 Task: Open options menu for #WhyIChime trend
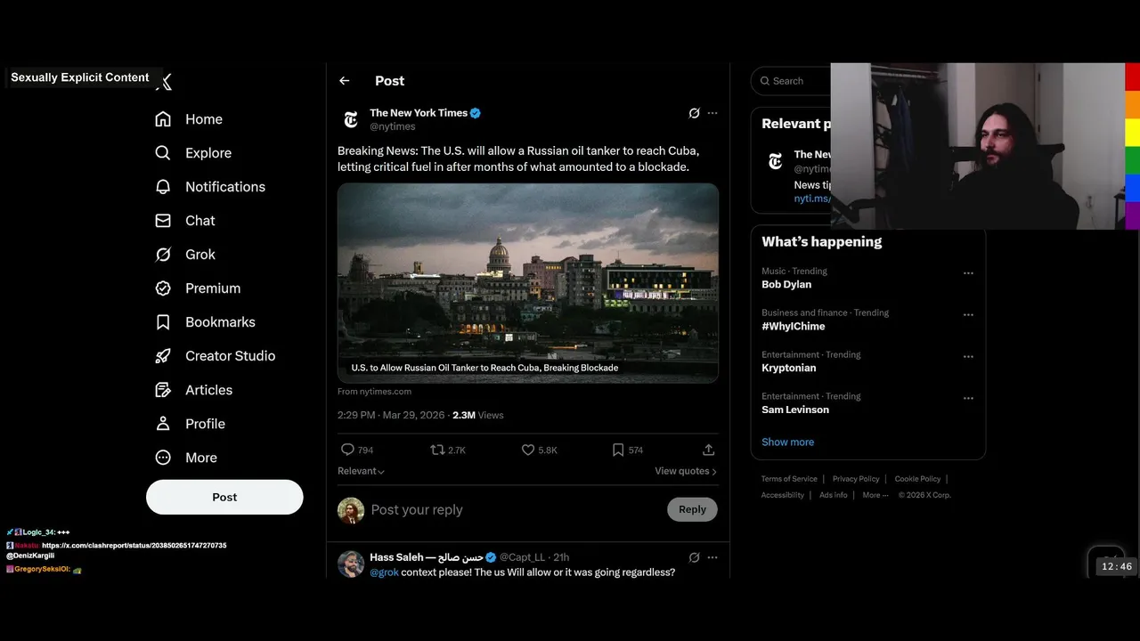[968, 315]
